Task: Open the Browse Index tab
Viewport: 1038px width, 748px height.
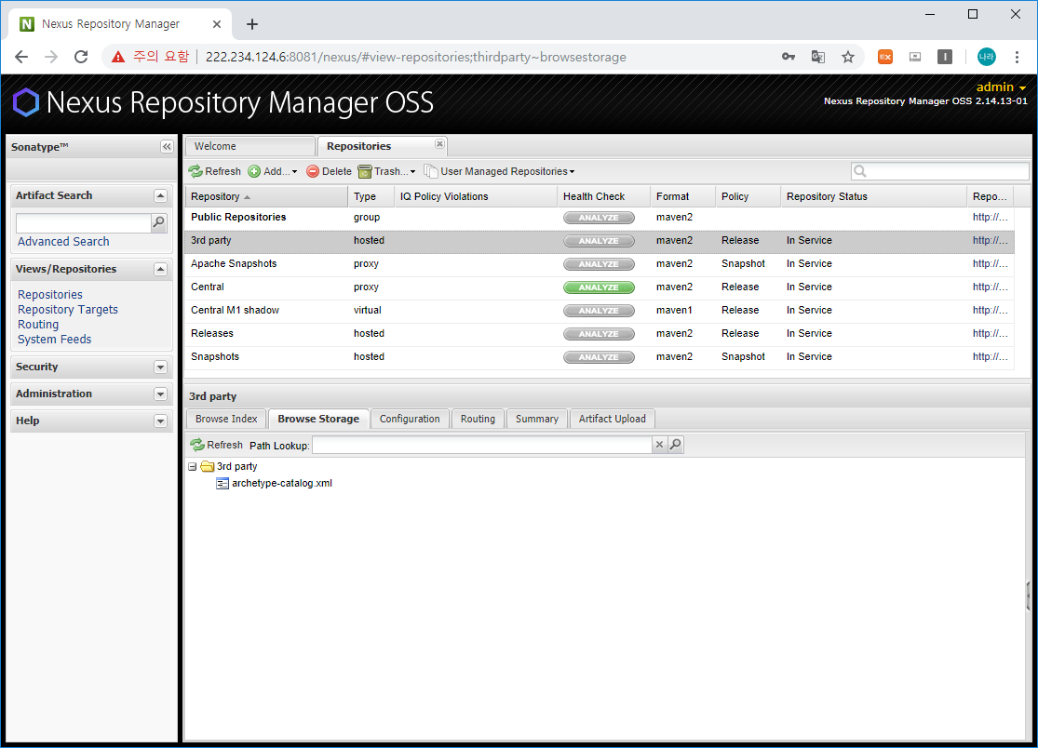Action: [x=226, y=419]
